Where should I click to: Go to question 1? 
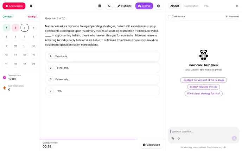coord(6,28)
